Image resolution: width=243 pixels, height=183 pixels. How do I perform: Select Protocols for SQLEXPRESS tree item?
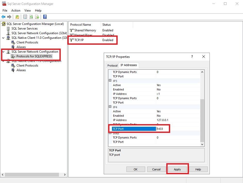(x=34, y=56)
